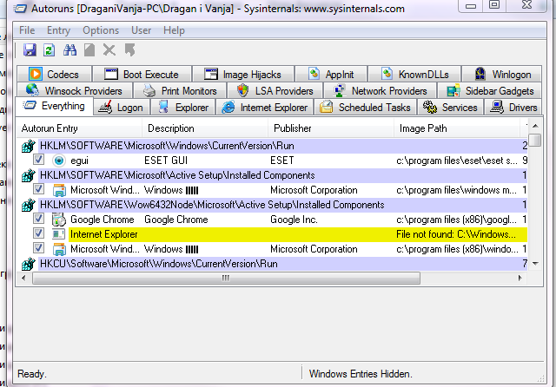Click the Properties toolbar icon
Image resolution: width=556 pixels, height=387 pixels.
pos(89,50)
